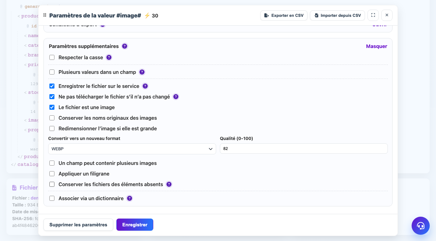The image size is (436, 241).
Task: Enable Associer via un dictionnaire checkbox
Action: 52,198
